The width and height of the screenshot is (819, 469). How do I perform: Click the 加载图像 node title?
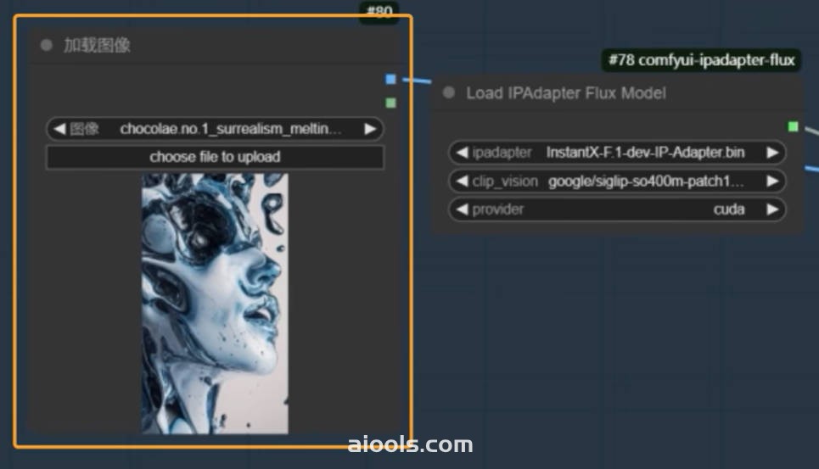click(97, 46)
